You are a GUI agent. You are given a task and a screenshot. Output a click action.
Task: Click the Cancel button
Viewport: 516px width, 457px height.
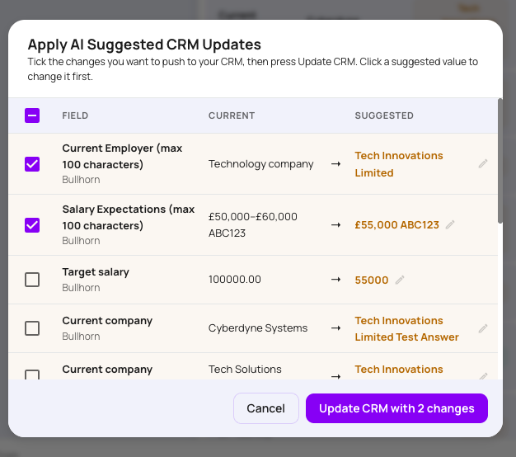click(x=266, y=408)
